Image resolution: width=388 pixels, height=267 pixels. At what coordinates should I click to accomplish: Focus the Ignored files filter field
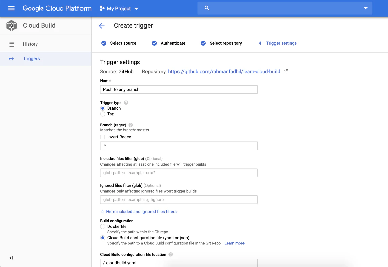click(x=179, y=200)
